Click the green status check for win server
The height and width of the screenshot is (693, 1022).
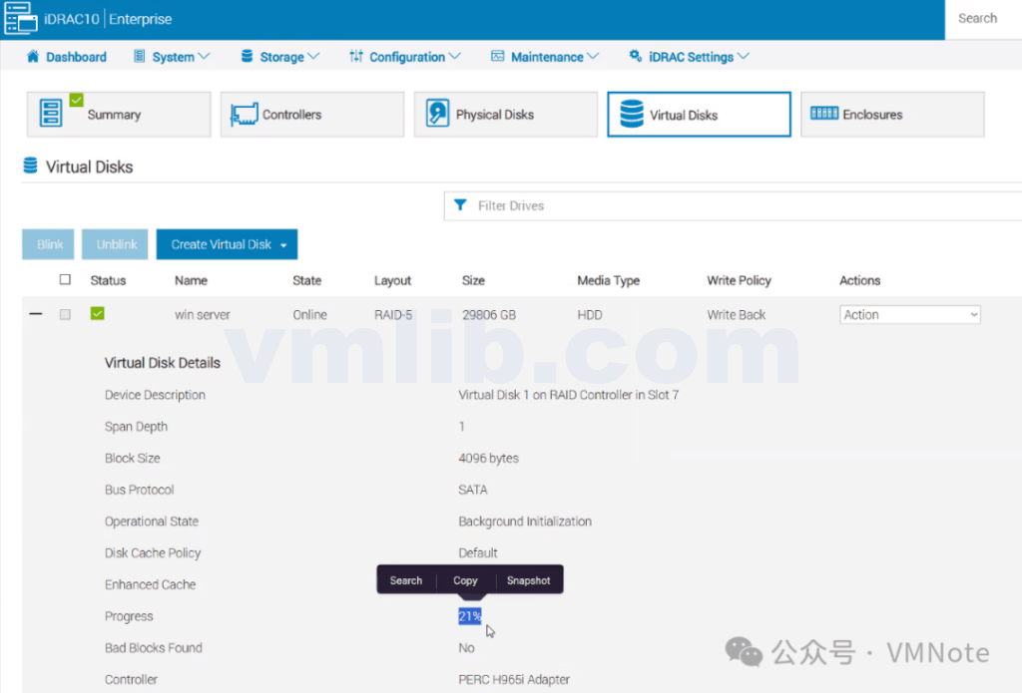tap(97, 314)
